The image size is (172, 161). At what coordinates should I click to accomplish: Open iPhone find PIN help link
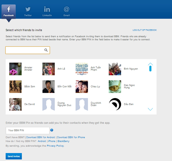52,141
